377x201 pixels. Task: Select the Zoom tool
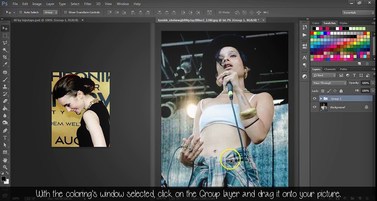pyautogui.click(x=5, y=167)
